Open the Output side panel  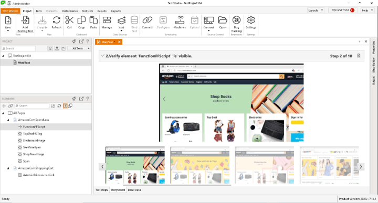[373, 80]
